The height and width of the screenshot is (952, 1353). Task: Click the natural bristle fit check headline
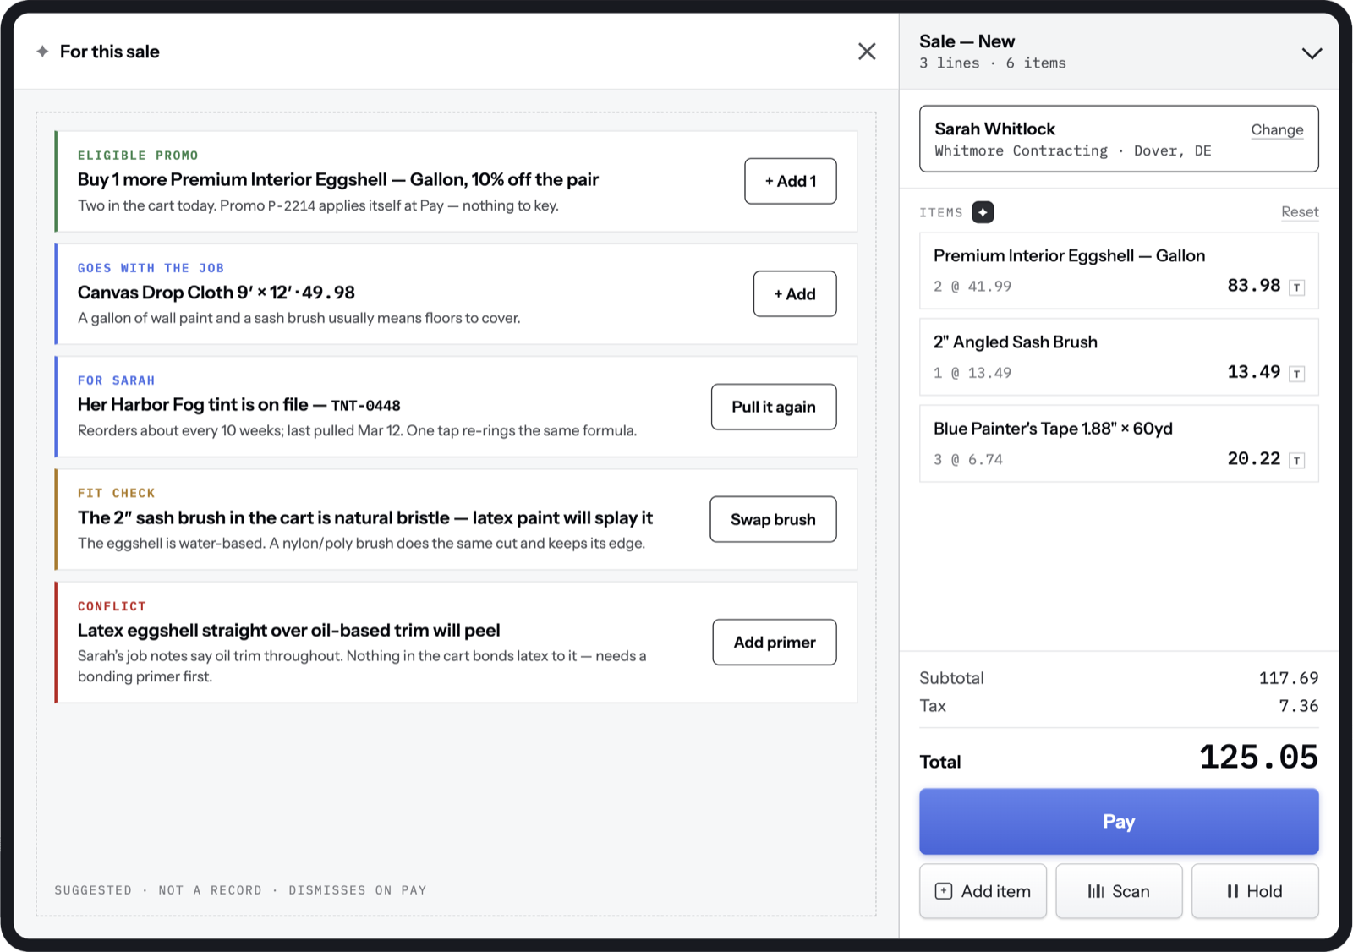(365, 517)
